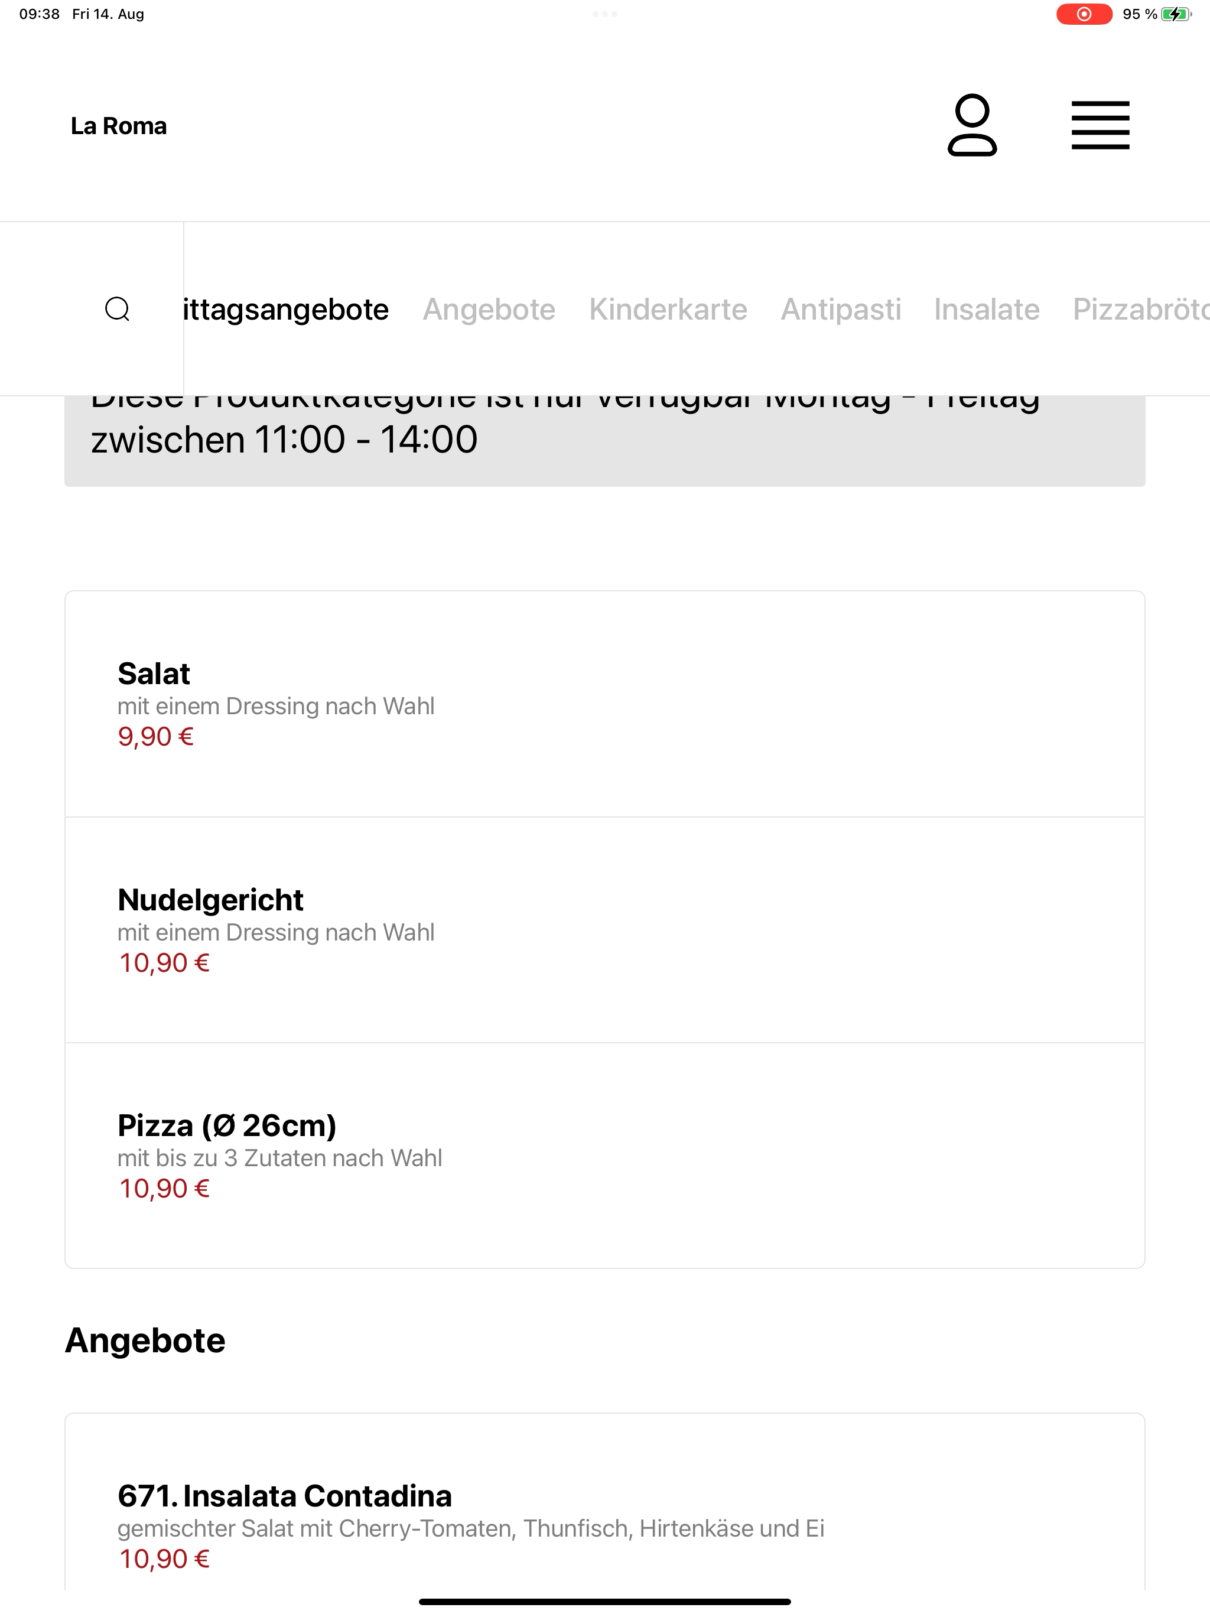Tap the clock in status bar
1210x1614 pixels.
pyautogui.click(x=40, y=14)
